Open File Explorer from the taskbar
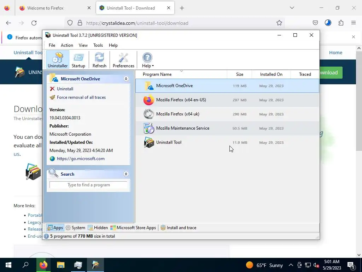The width and height of the screenshot is (362, 272). click(x=60, y=265)
